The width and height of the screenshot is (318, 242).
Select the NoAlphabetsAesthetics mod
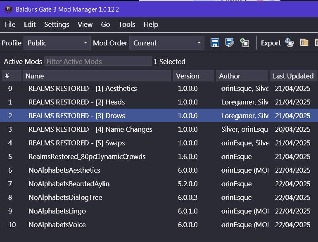159,170
